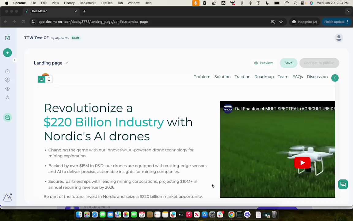Open a new browser tab
353x221 pixels.
[85, 11]
